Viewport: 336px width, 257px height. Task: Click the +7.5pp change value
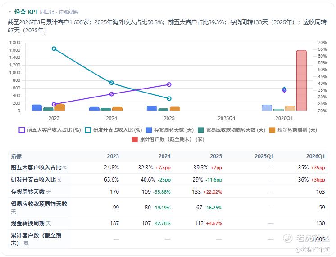pyautogui.click(x=163, y=168)
